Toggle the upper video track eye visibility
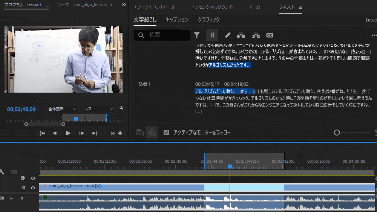 (x=33, y=178)
